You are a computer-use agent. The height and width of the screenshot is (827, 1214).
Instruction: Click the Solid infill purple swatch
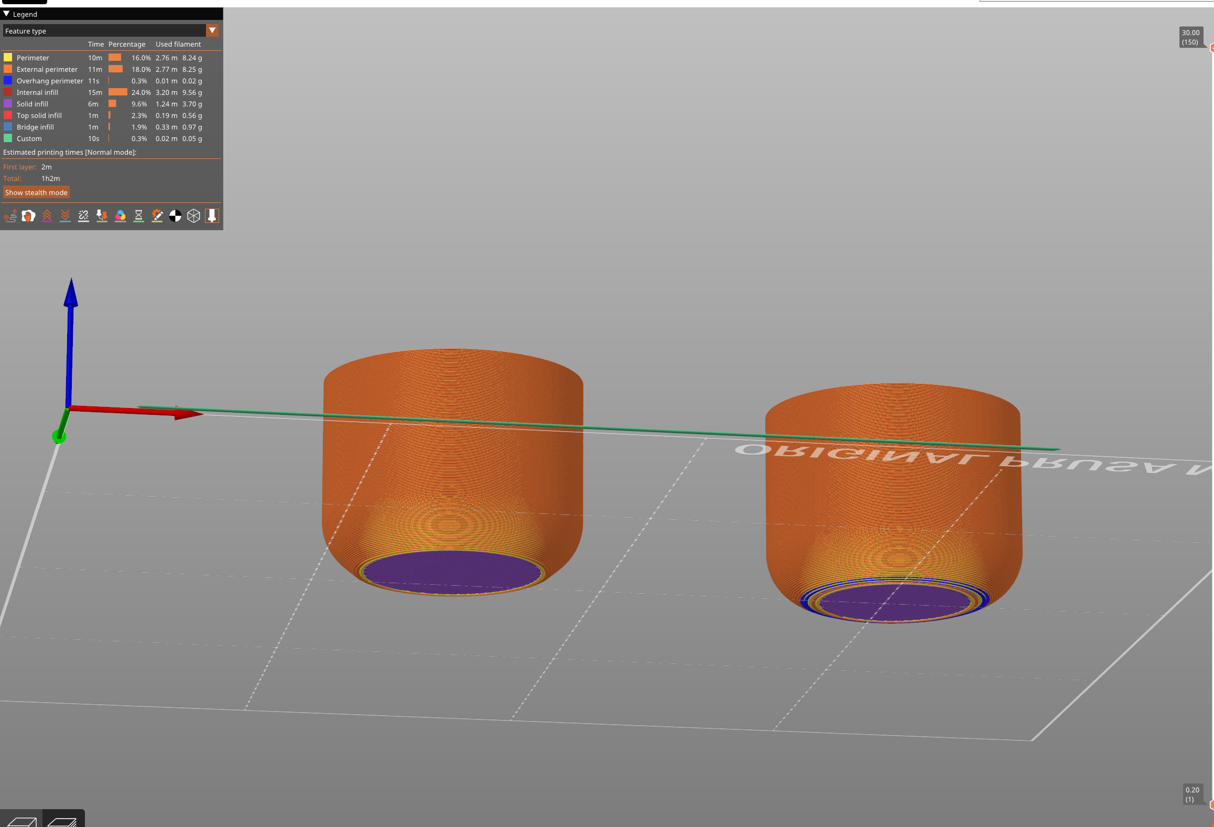click(8, 104)
